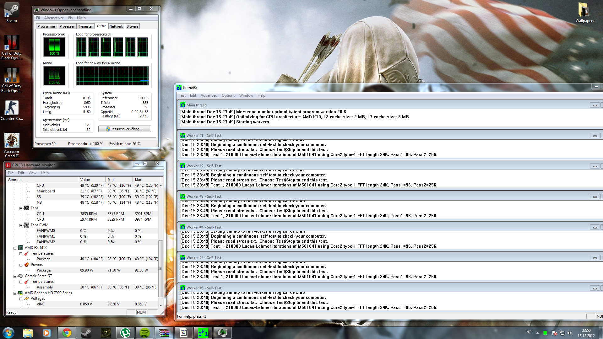Click the Powers flame icon in HWMonitor
Image resolution: width=603 pixels, height=339 pixels.
27,265
